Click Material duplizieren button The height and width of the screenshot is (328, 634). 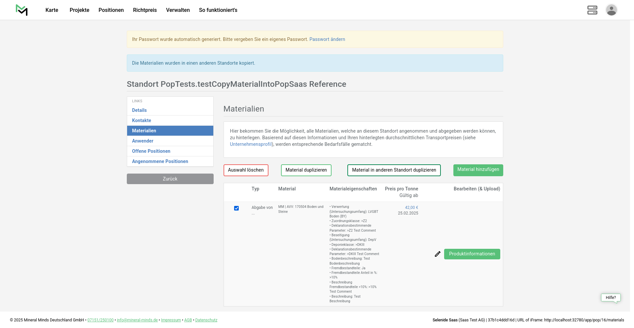(x=306, y=170)
